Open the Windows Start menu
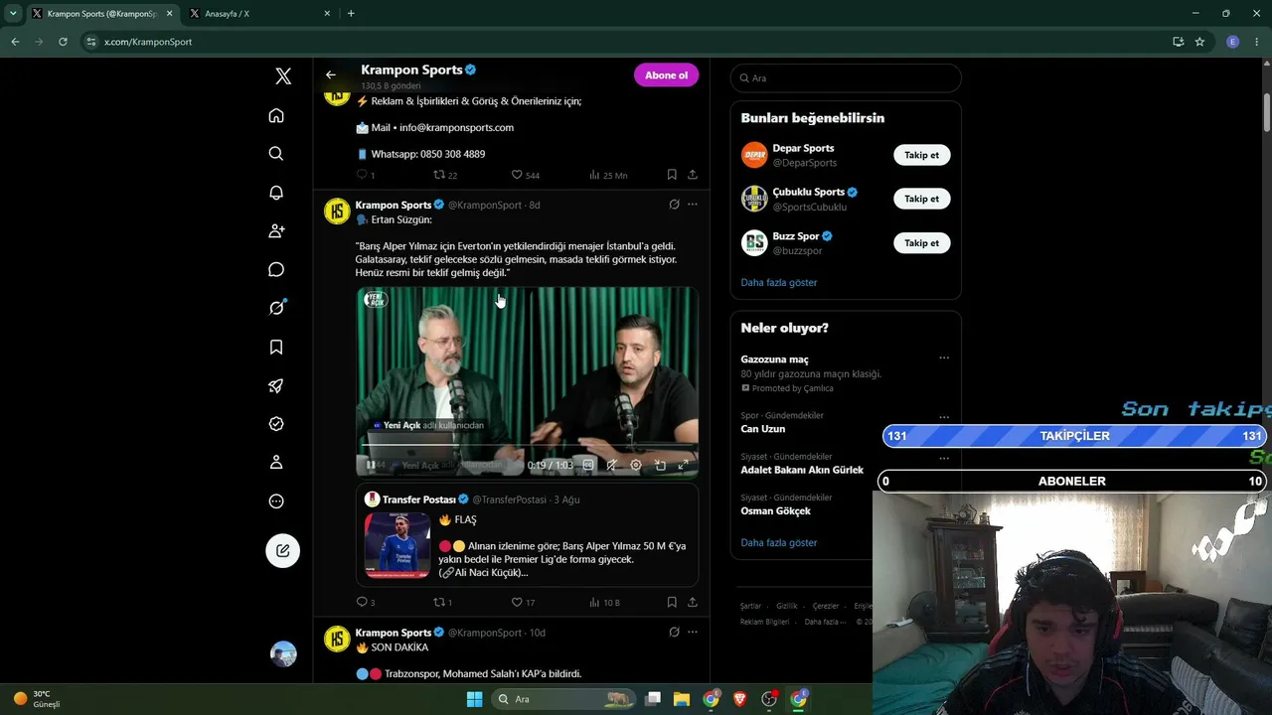The width and height of the screenshot is (1272, 715). (x=474, y=699)
